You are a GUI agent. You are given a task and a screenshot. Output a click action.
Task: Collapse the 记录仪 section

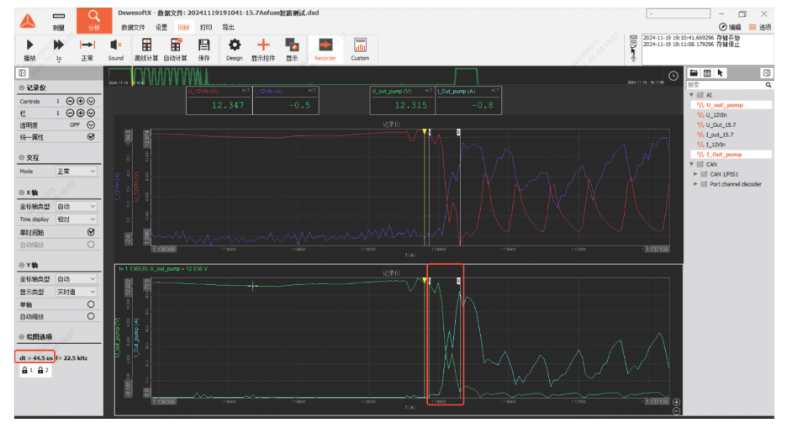tap(22, 87)
